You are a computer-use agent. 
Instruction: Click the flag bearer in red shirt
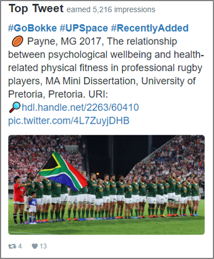19,200
